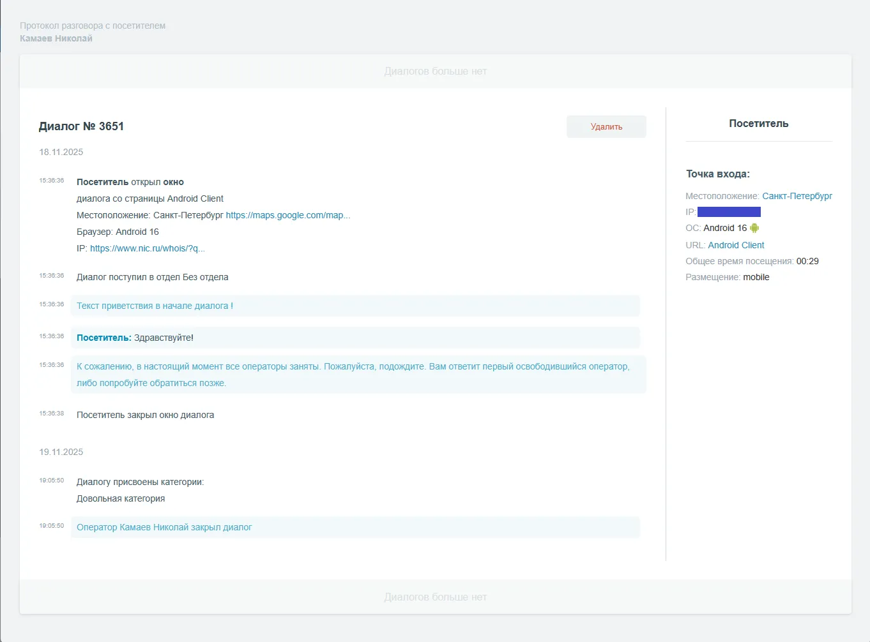The image size is (870, 642).
Task: Open the maps.google.com location link
Action: click(287, 215)
